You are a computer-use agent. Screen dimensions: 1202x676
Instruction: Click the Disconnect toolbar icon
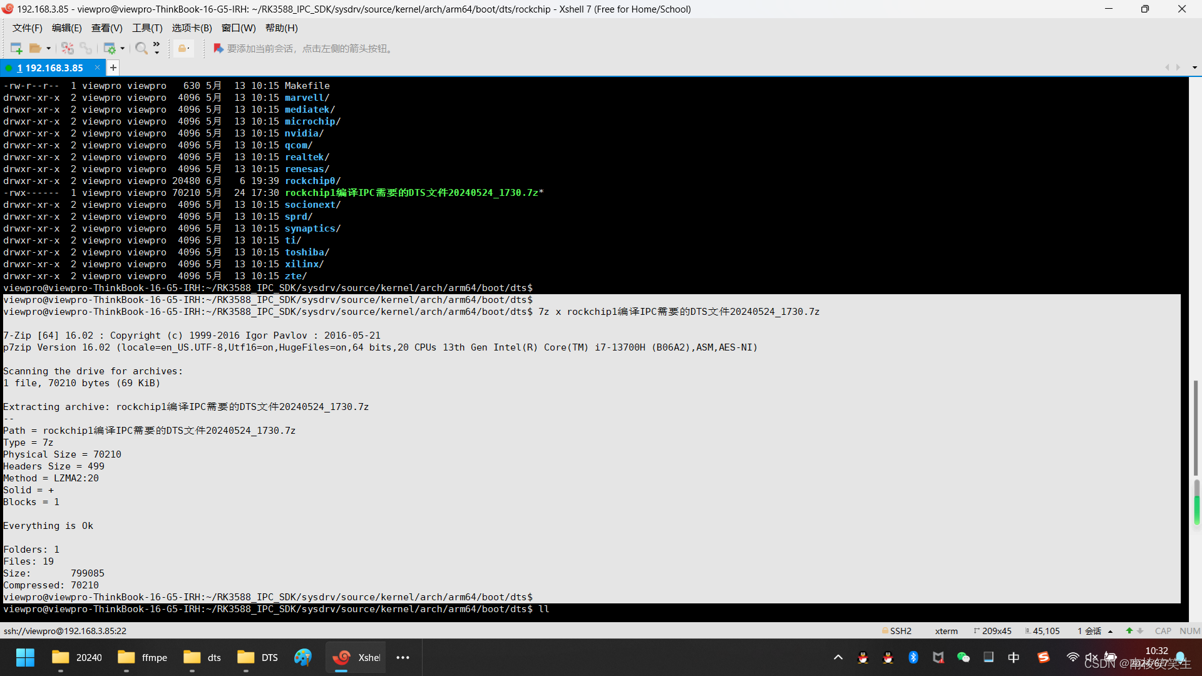coord(68,48)
